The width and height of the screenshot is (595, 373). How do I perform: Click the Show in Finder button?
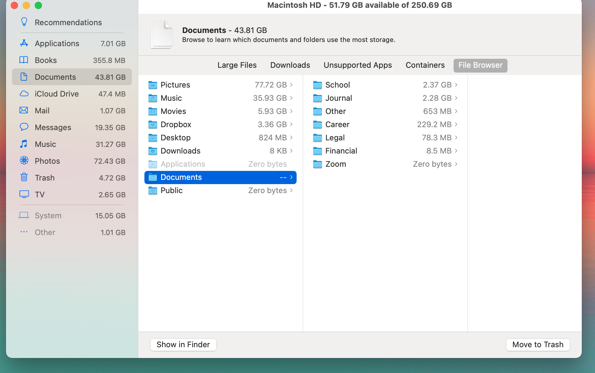(183, 345)
